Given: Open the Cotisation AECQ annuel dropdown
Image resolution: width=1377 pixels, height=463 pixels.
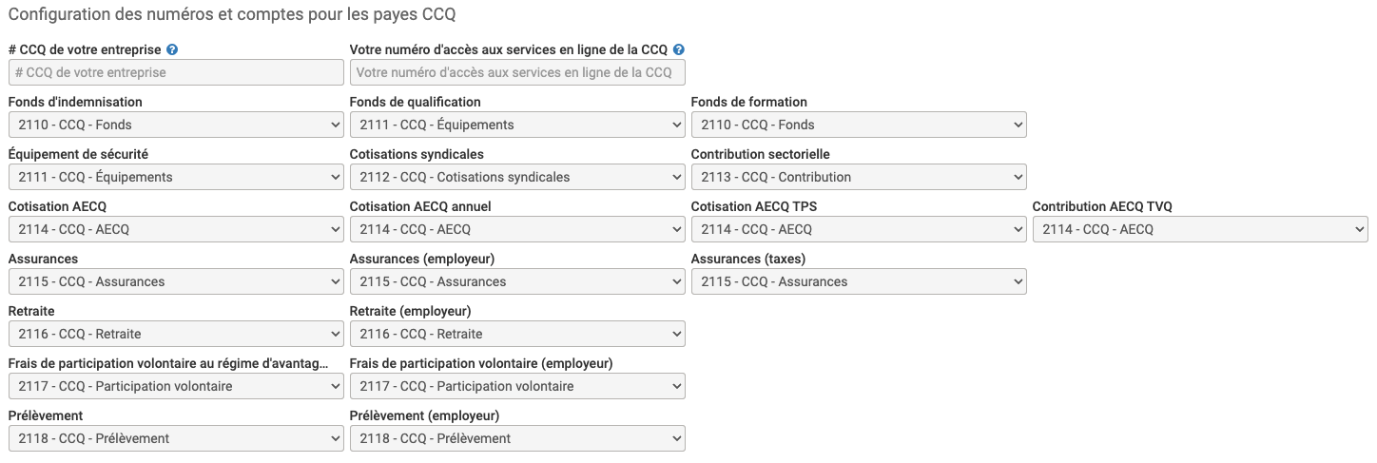Looking at the screenshot, I should pos(517,229).
